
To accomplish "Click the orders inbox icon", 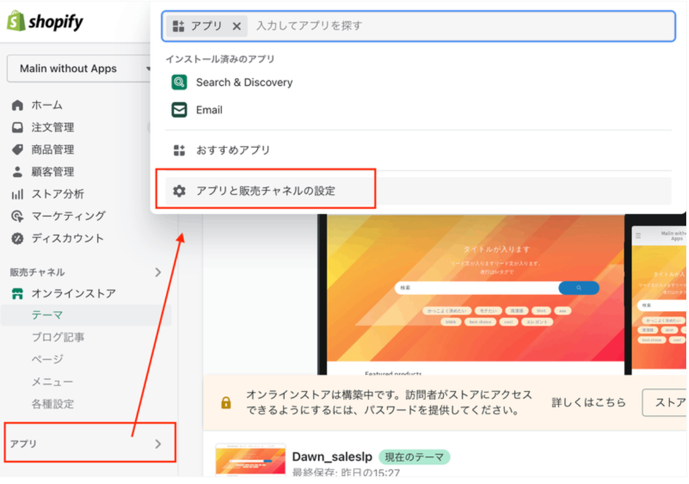I will [18, 127].
